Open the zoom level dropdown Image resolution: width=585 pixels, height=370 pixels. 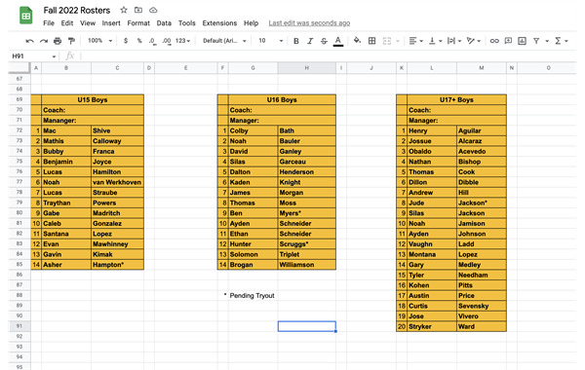[x=99, y=41]
